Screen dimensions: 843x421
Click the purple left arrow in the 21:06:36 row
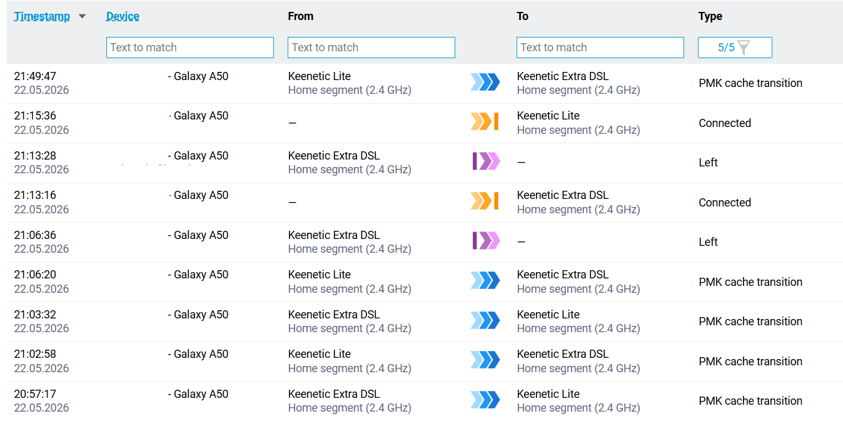click(x=485, y=241)
